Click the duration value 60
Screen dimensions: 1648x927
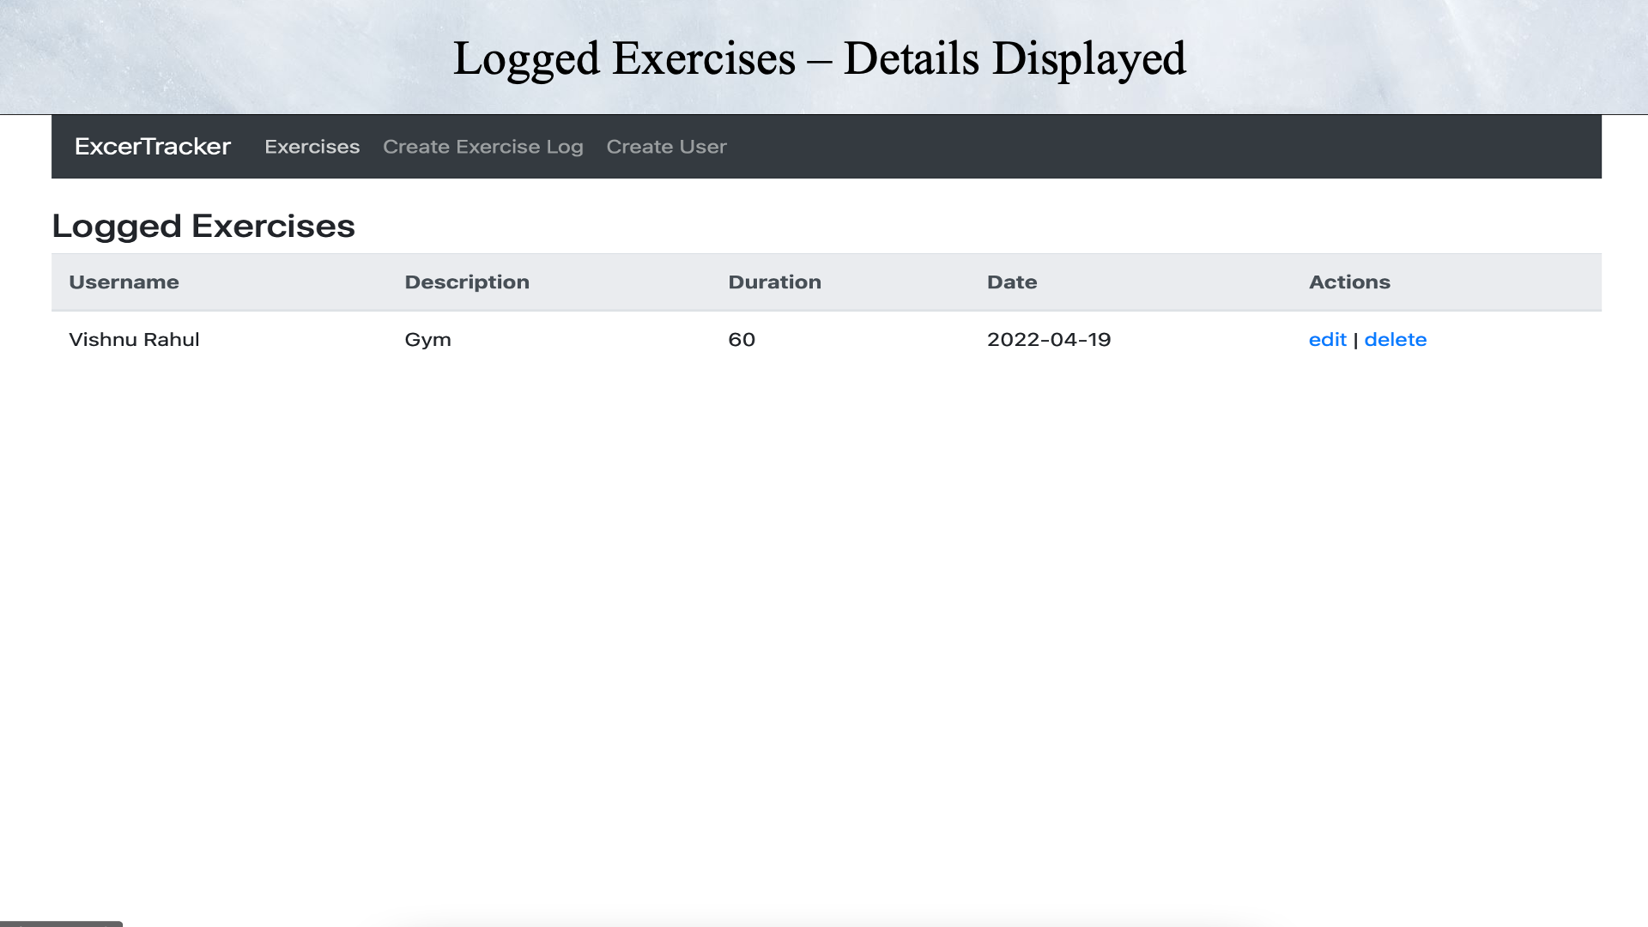(x=741, y=339)
